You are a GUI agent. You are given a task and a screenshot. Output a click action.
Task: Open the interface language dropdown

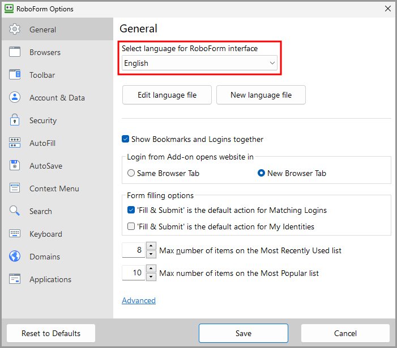tap(199, 63)
